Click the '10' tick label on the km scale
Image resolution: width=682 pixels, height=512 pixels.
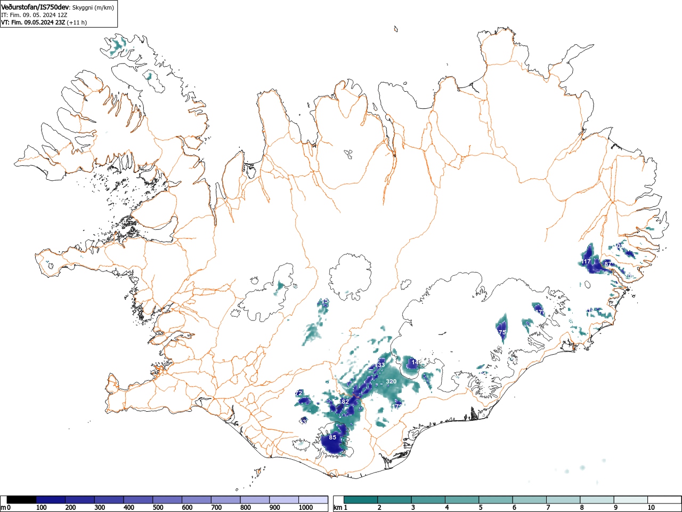pos(651,508)
